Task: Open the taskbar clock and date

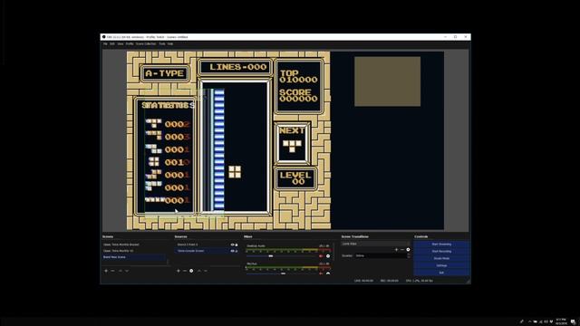Action: pos(561,321)
